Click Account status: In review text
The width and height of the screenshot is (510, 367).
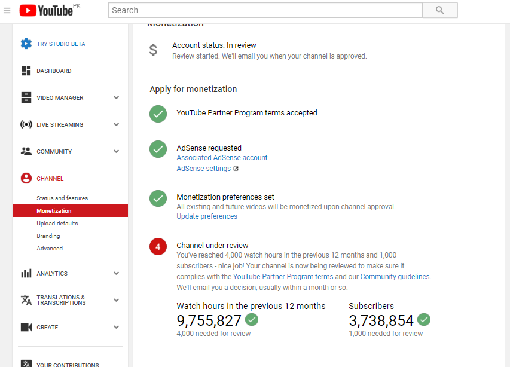point(214,45)
